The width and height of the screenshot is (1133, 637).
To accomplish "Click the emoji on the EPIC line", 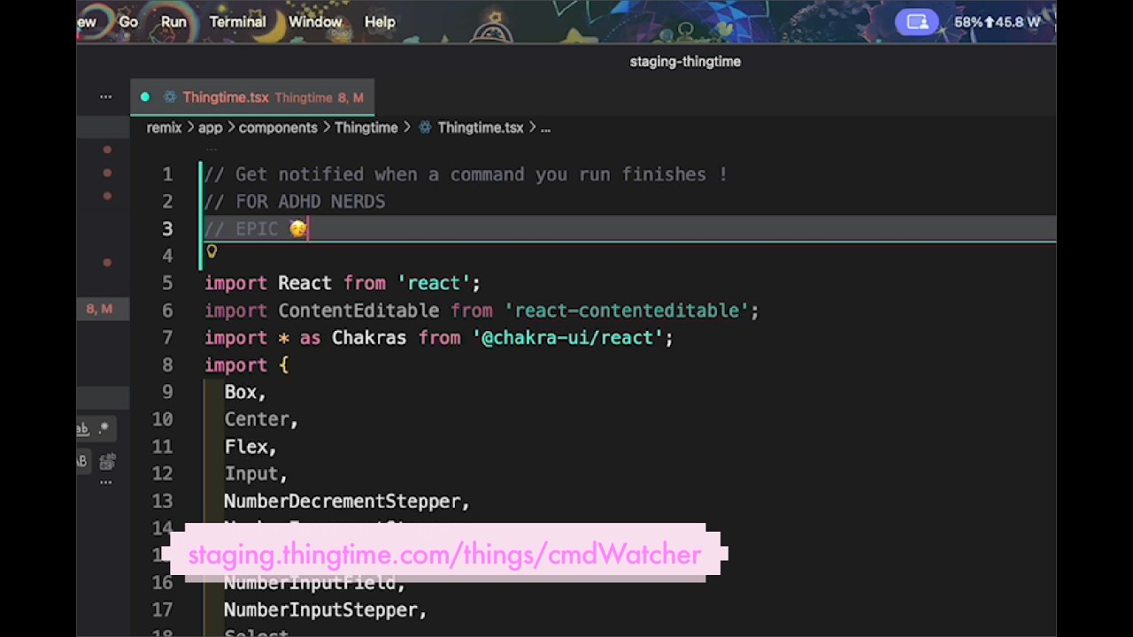I will click(x=297, y=229).
